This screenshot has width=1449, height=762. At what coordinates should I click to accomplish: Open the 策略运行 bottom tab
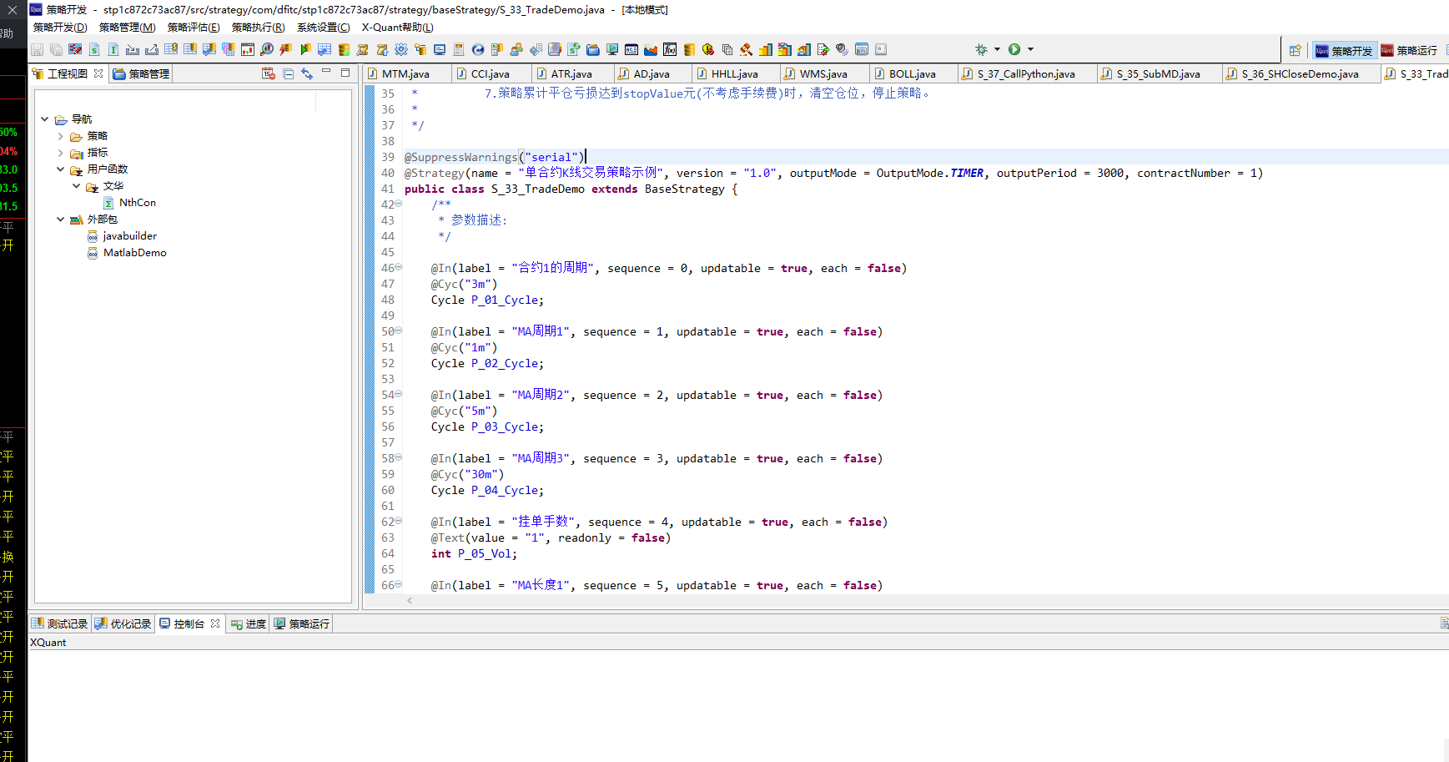click(302, 624)
